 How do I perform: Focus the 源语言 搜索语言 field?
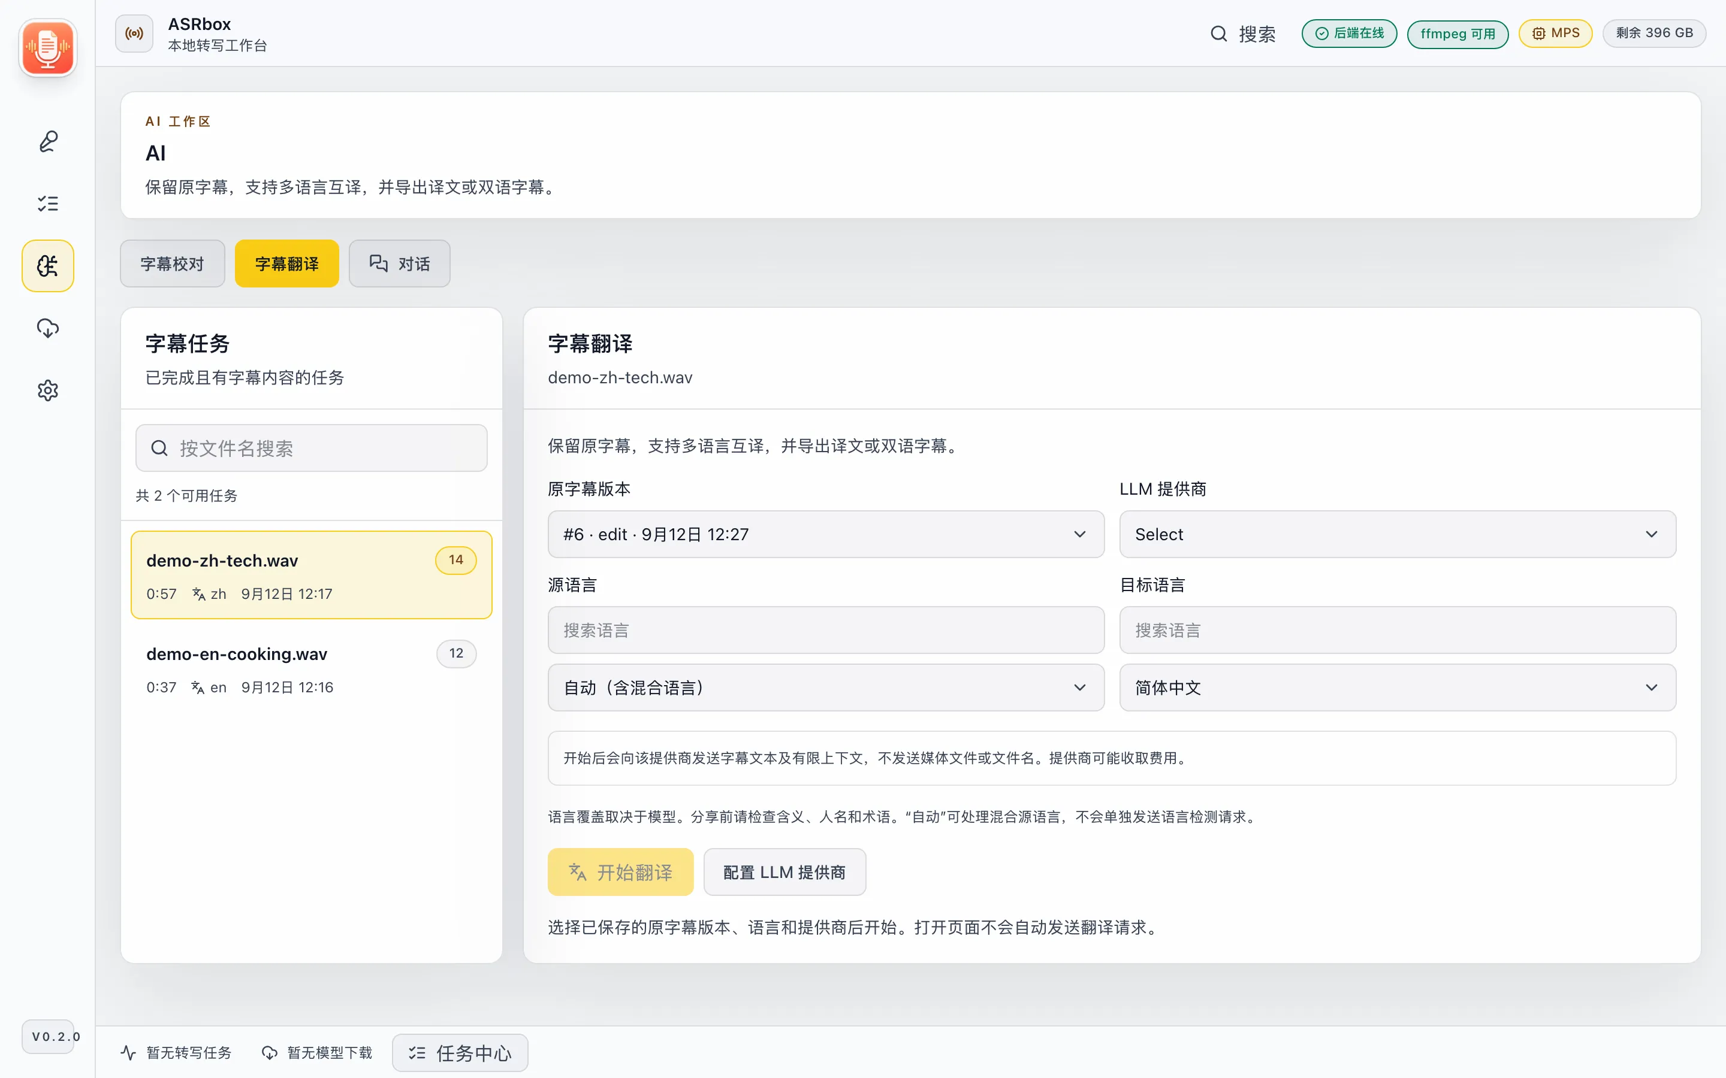click(x=826, y=630)
